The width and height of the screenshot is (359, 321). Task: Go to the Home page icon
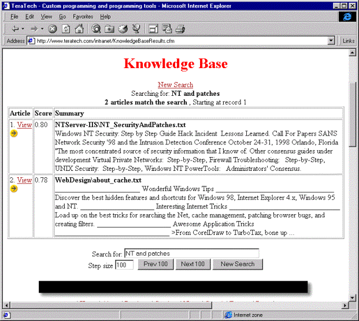79,29
